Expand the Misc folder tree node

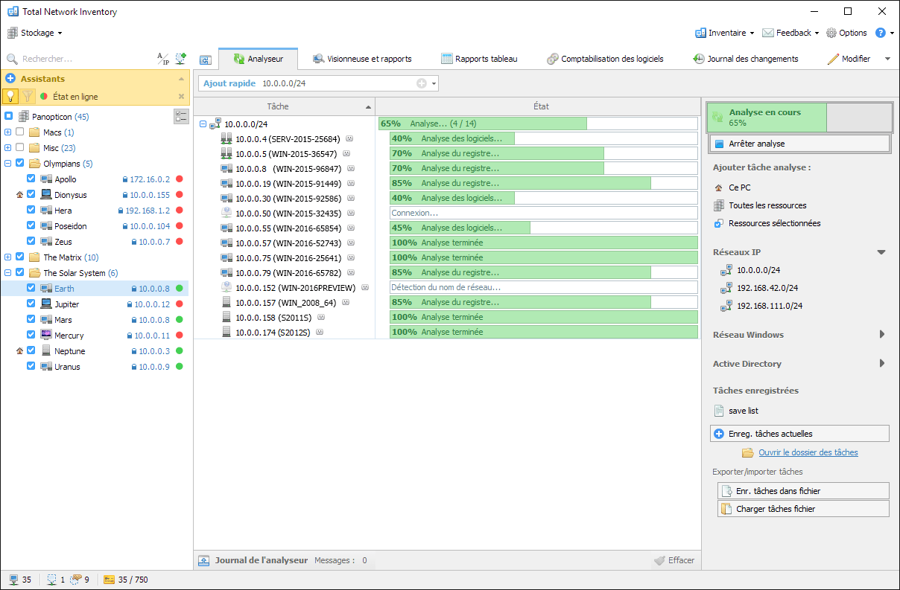[8, 148]
